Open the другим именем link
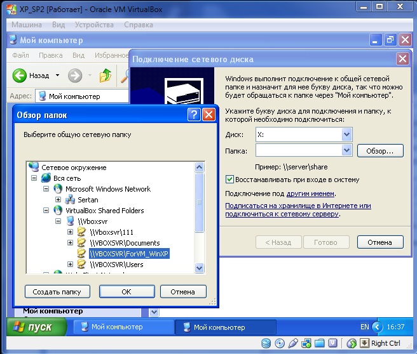The image size is (417, 354). tap(310, 193)
